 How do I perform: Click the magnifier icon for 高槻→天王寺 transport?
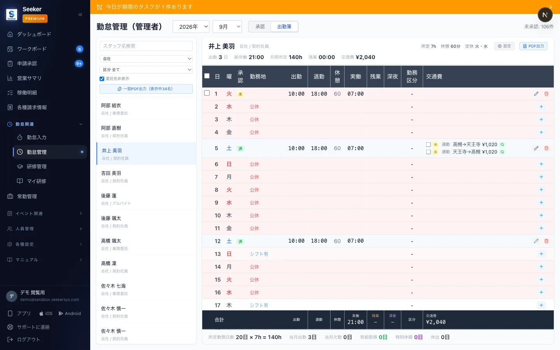[502, 144]
